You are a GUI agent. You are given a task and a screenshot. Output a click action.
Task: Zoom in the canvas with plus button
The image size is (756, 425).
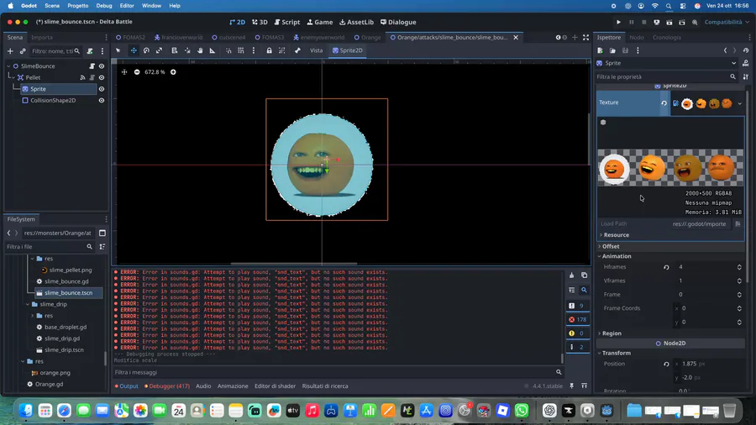click(x=173, y=71)
